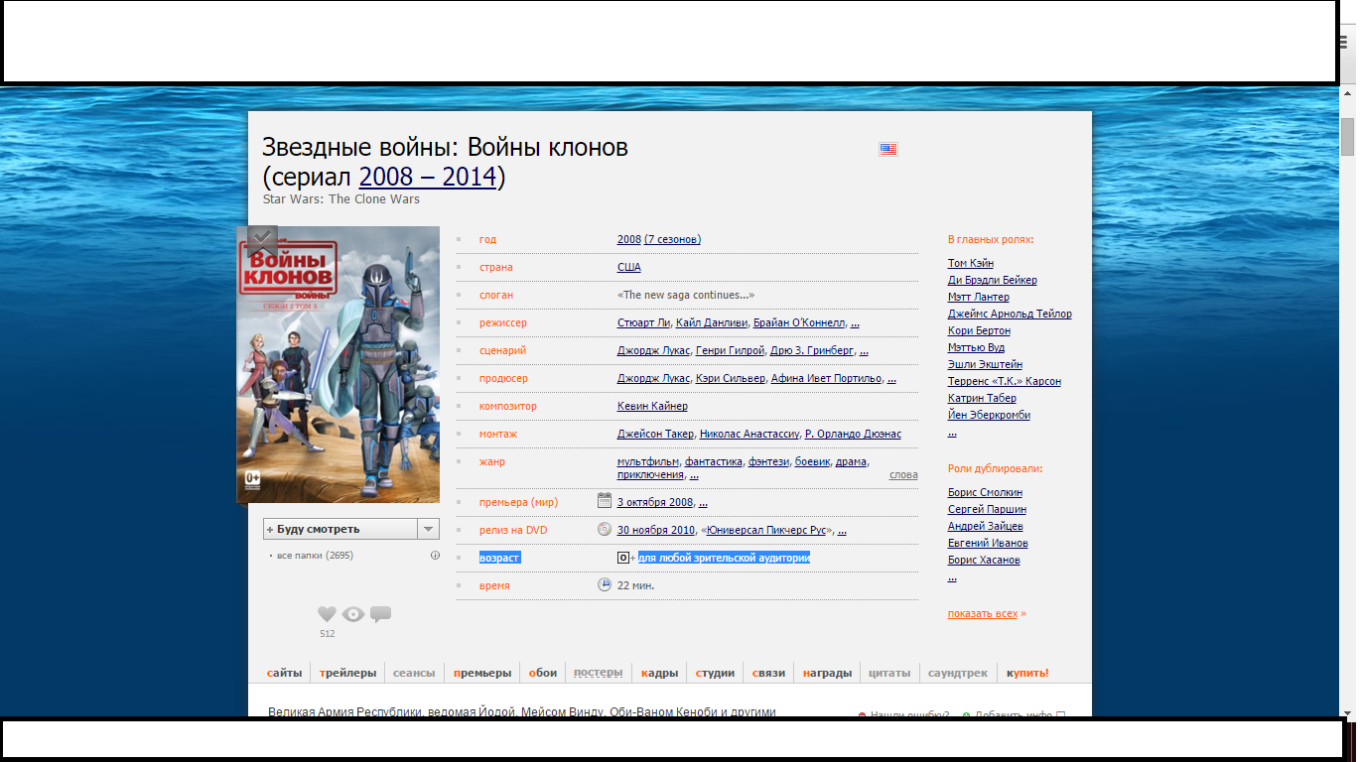Click the speech bubble comment icon
1360x762 pixels.
380,614
